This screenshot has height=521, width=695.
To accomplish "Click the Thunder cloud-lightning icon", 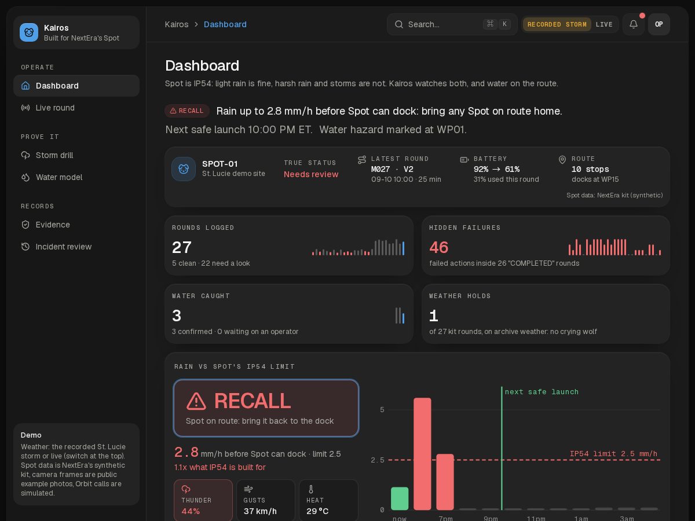I will click(x=186, y=489).
